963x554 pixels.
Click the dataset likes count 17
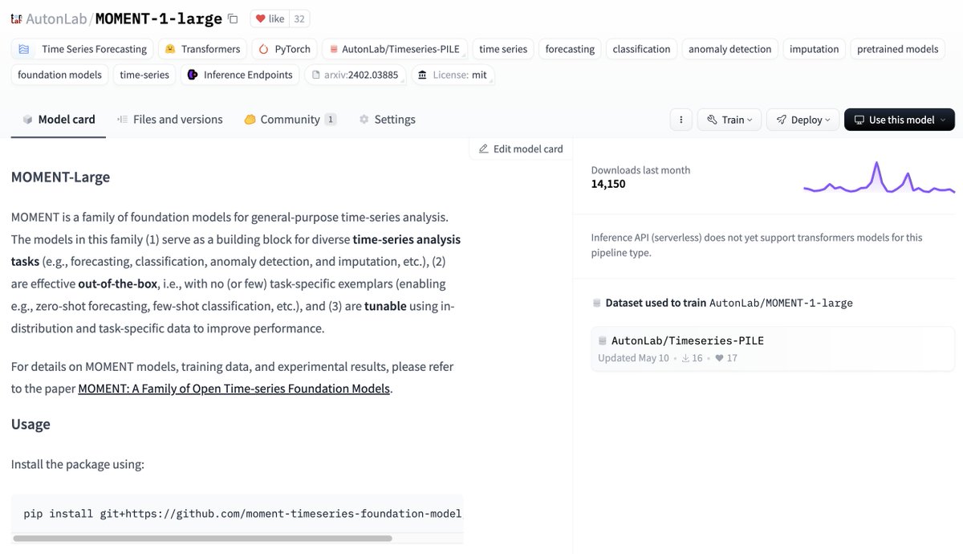click(726, 358)
